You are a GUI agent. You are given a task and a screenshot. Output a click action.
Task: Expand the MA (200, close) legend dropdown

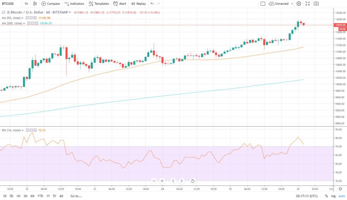click(24, 23)
